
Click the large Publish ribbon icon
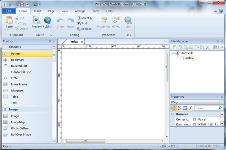(x=47, y=20)
